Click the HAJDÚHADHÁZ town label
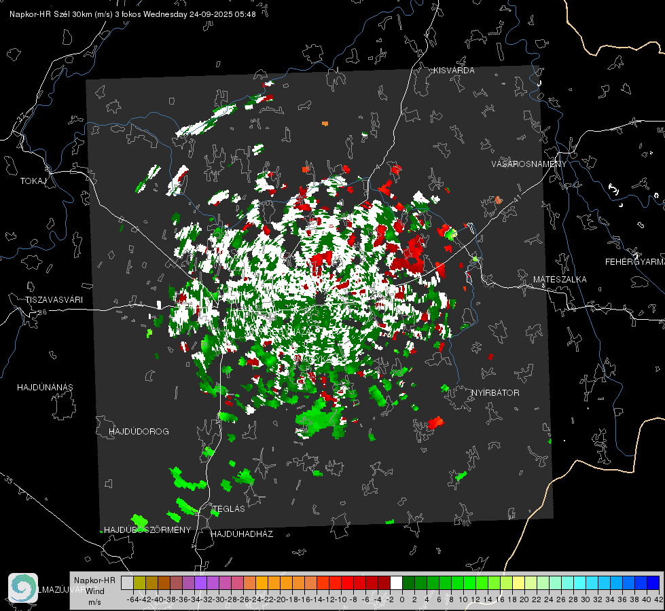665x611 pixels. (x=242, y=534)
